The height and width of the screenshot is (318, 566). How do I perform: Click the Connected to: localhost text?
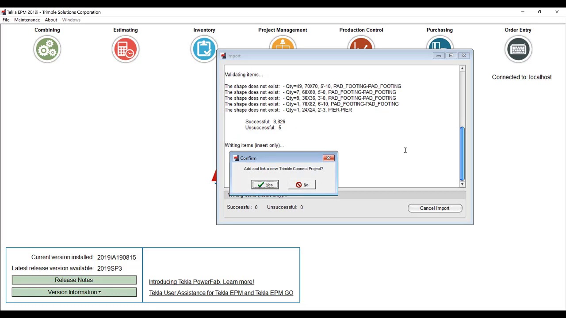[x=522, y=77]
